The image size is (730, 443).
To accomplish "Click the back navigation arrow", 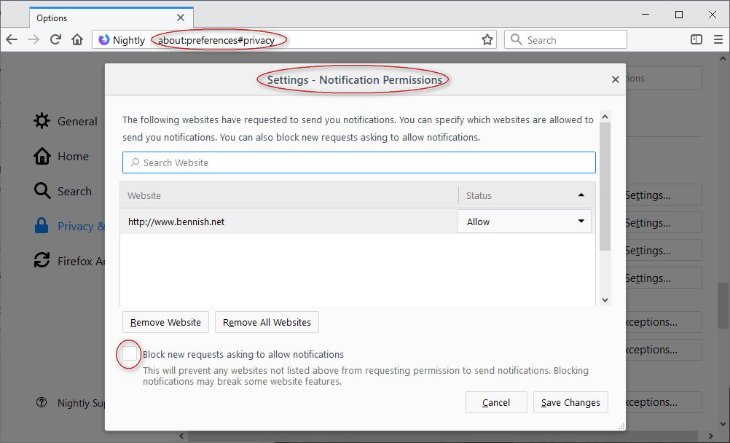I will point(12,39).
